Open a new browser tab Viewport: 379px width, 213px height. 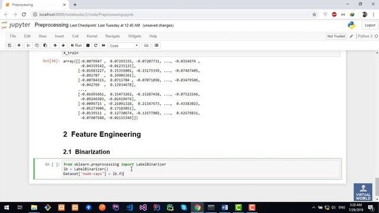click(75, 5)
